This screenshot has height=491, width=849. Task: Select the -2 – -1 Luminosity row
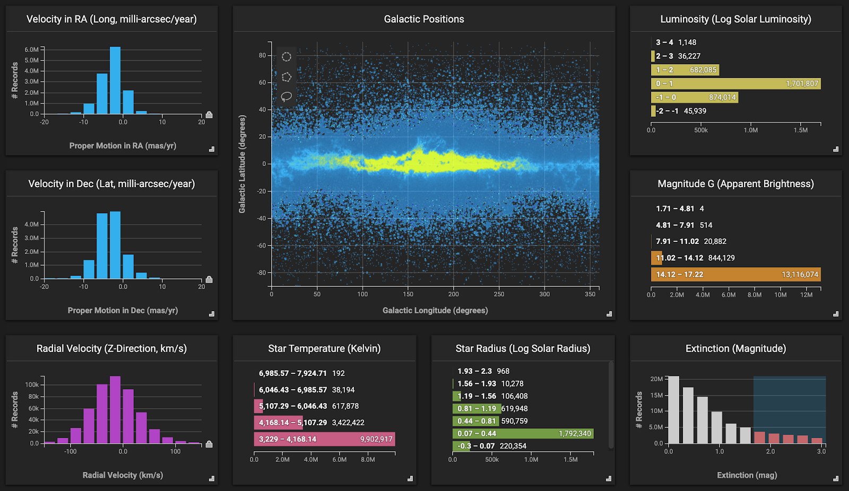click(x=736, y=111)
